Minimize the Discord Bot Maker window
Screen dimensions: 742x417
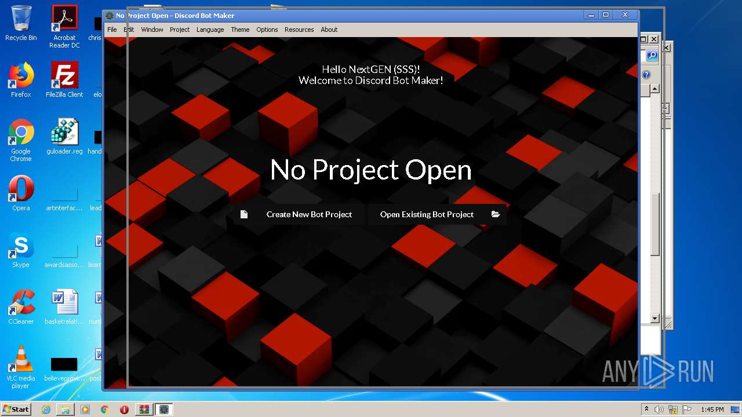coord(590,15)
